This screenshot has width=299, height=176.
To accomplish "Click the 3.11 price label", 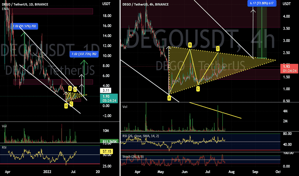I will [x=106, y=90].
